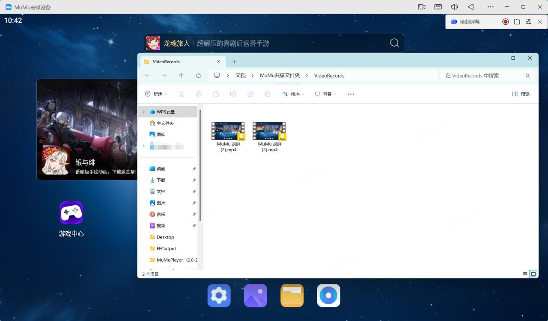Switch to large icons view in the status bar
This screenshot has width=548, height=321.
click(x=533, y=274)
